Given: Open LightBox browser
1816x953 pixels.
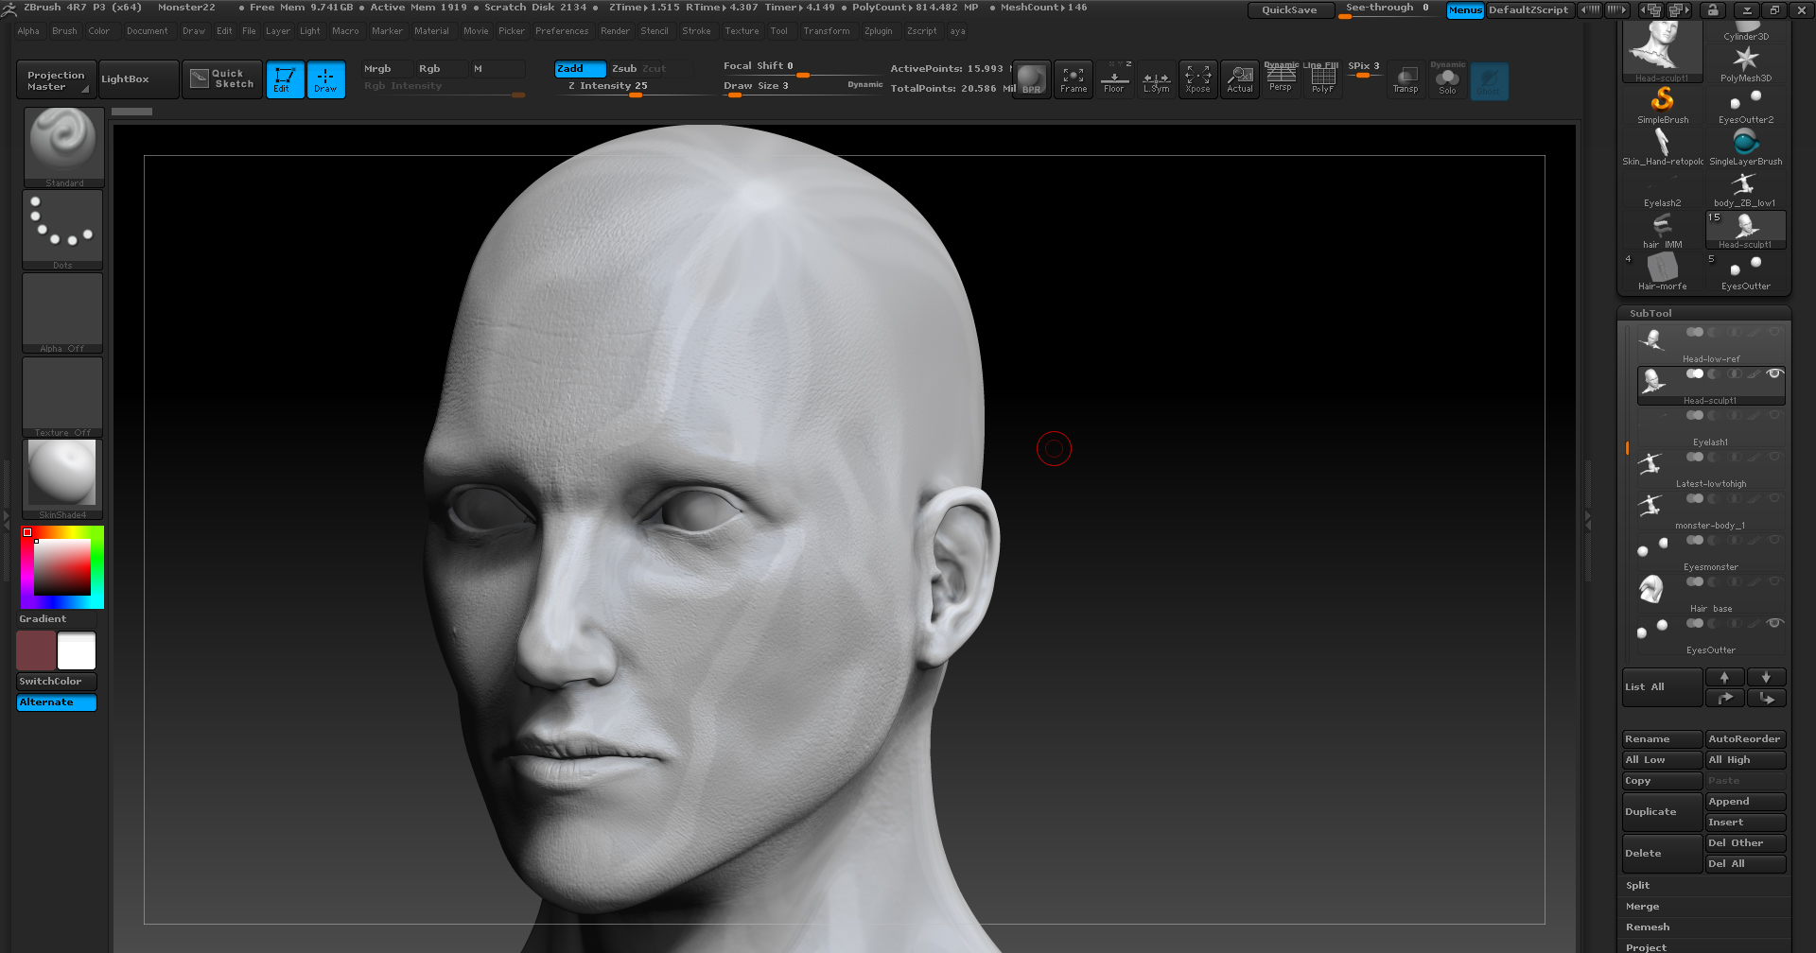Looking at the screenshot, I should 138,79.
